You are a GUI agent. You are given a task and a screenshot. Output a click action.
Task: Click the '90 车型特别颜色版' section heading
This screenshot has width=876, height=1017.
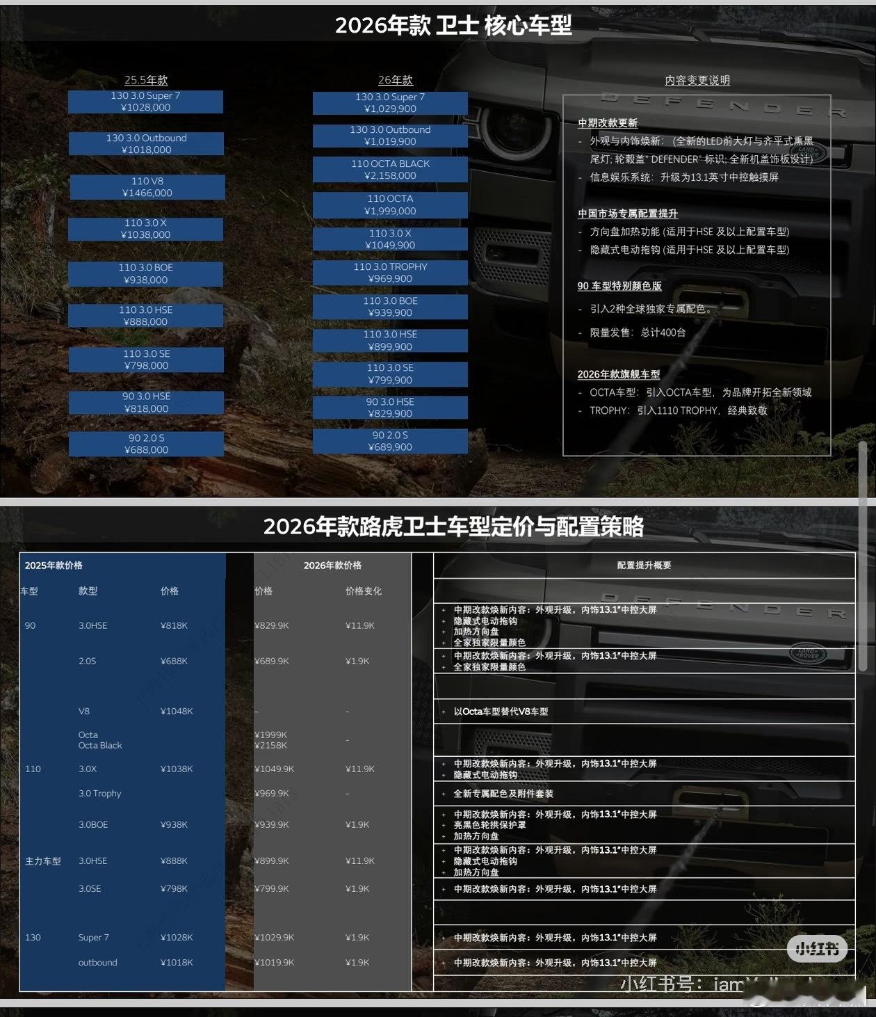619,286
